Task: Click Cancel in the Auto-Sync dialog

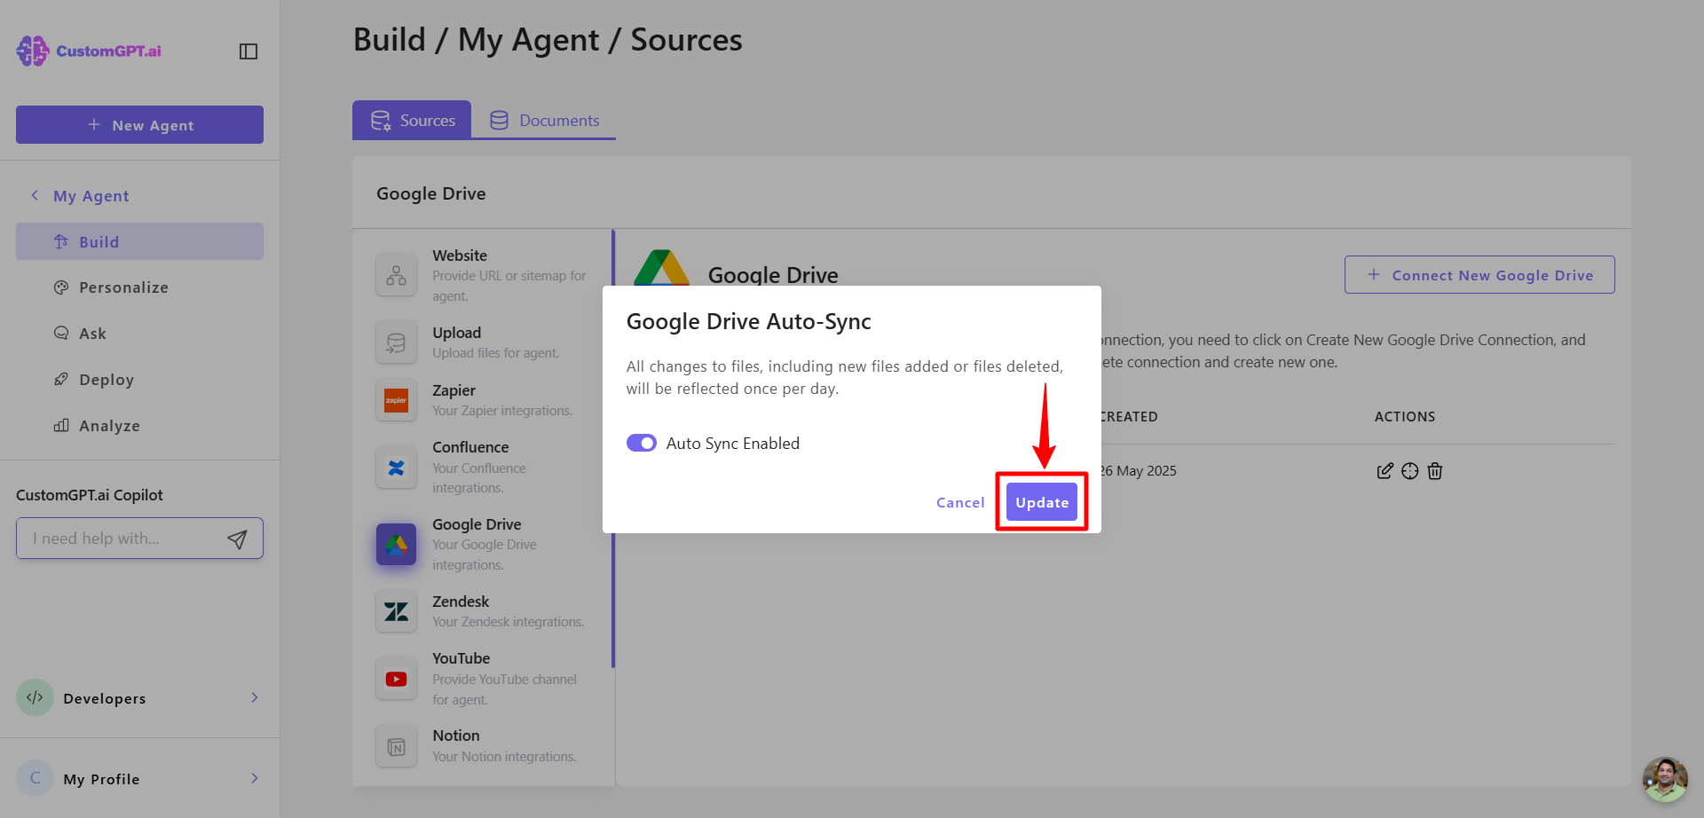Action: 960,502
